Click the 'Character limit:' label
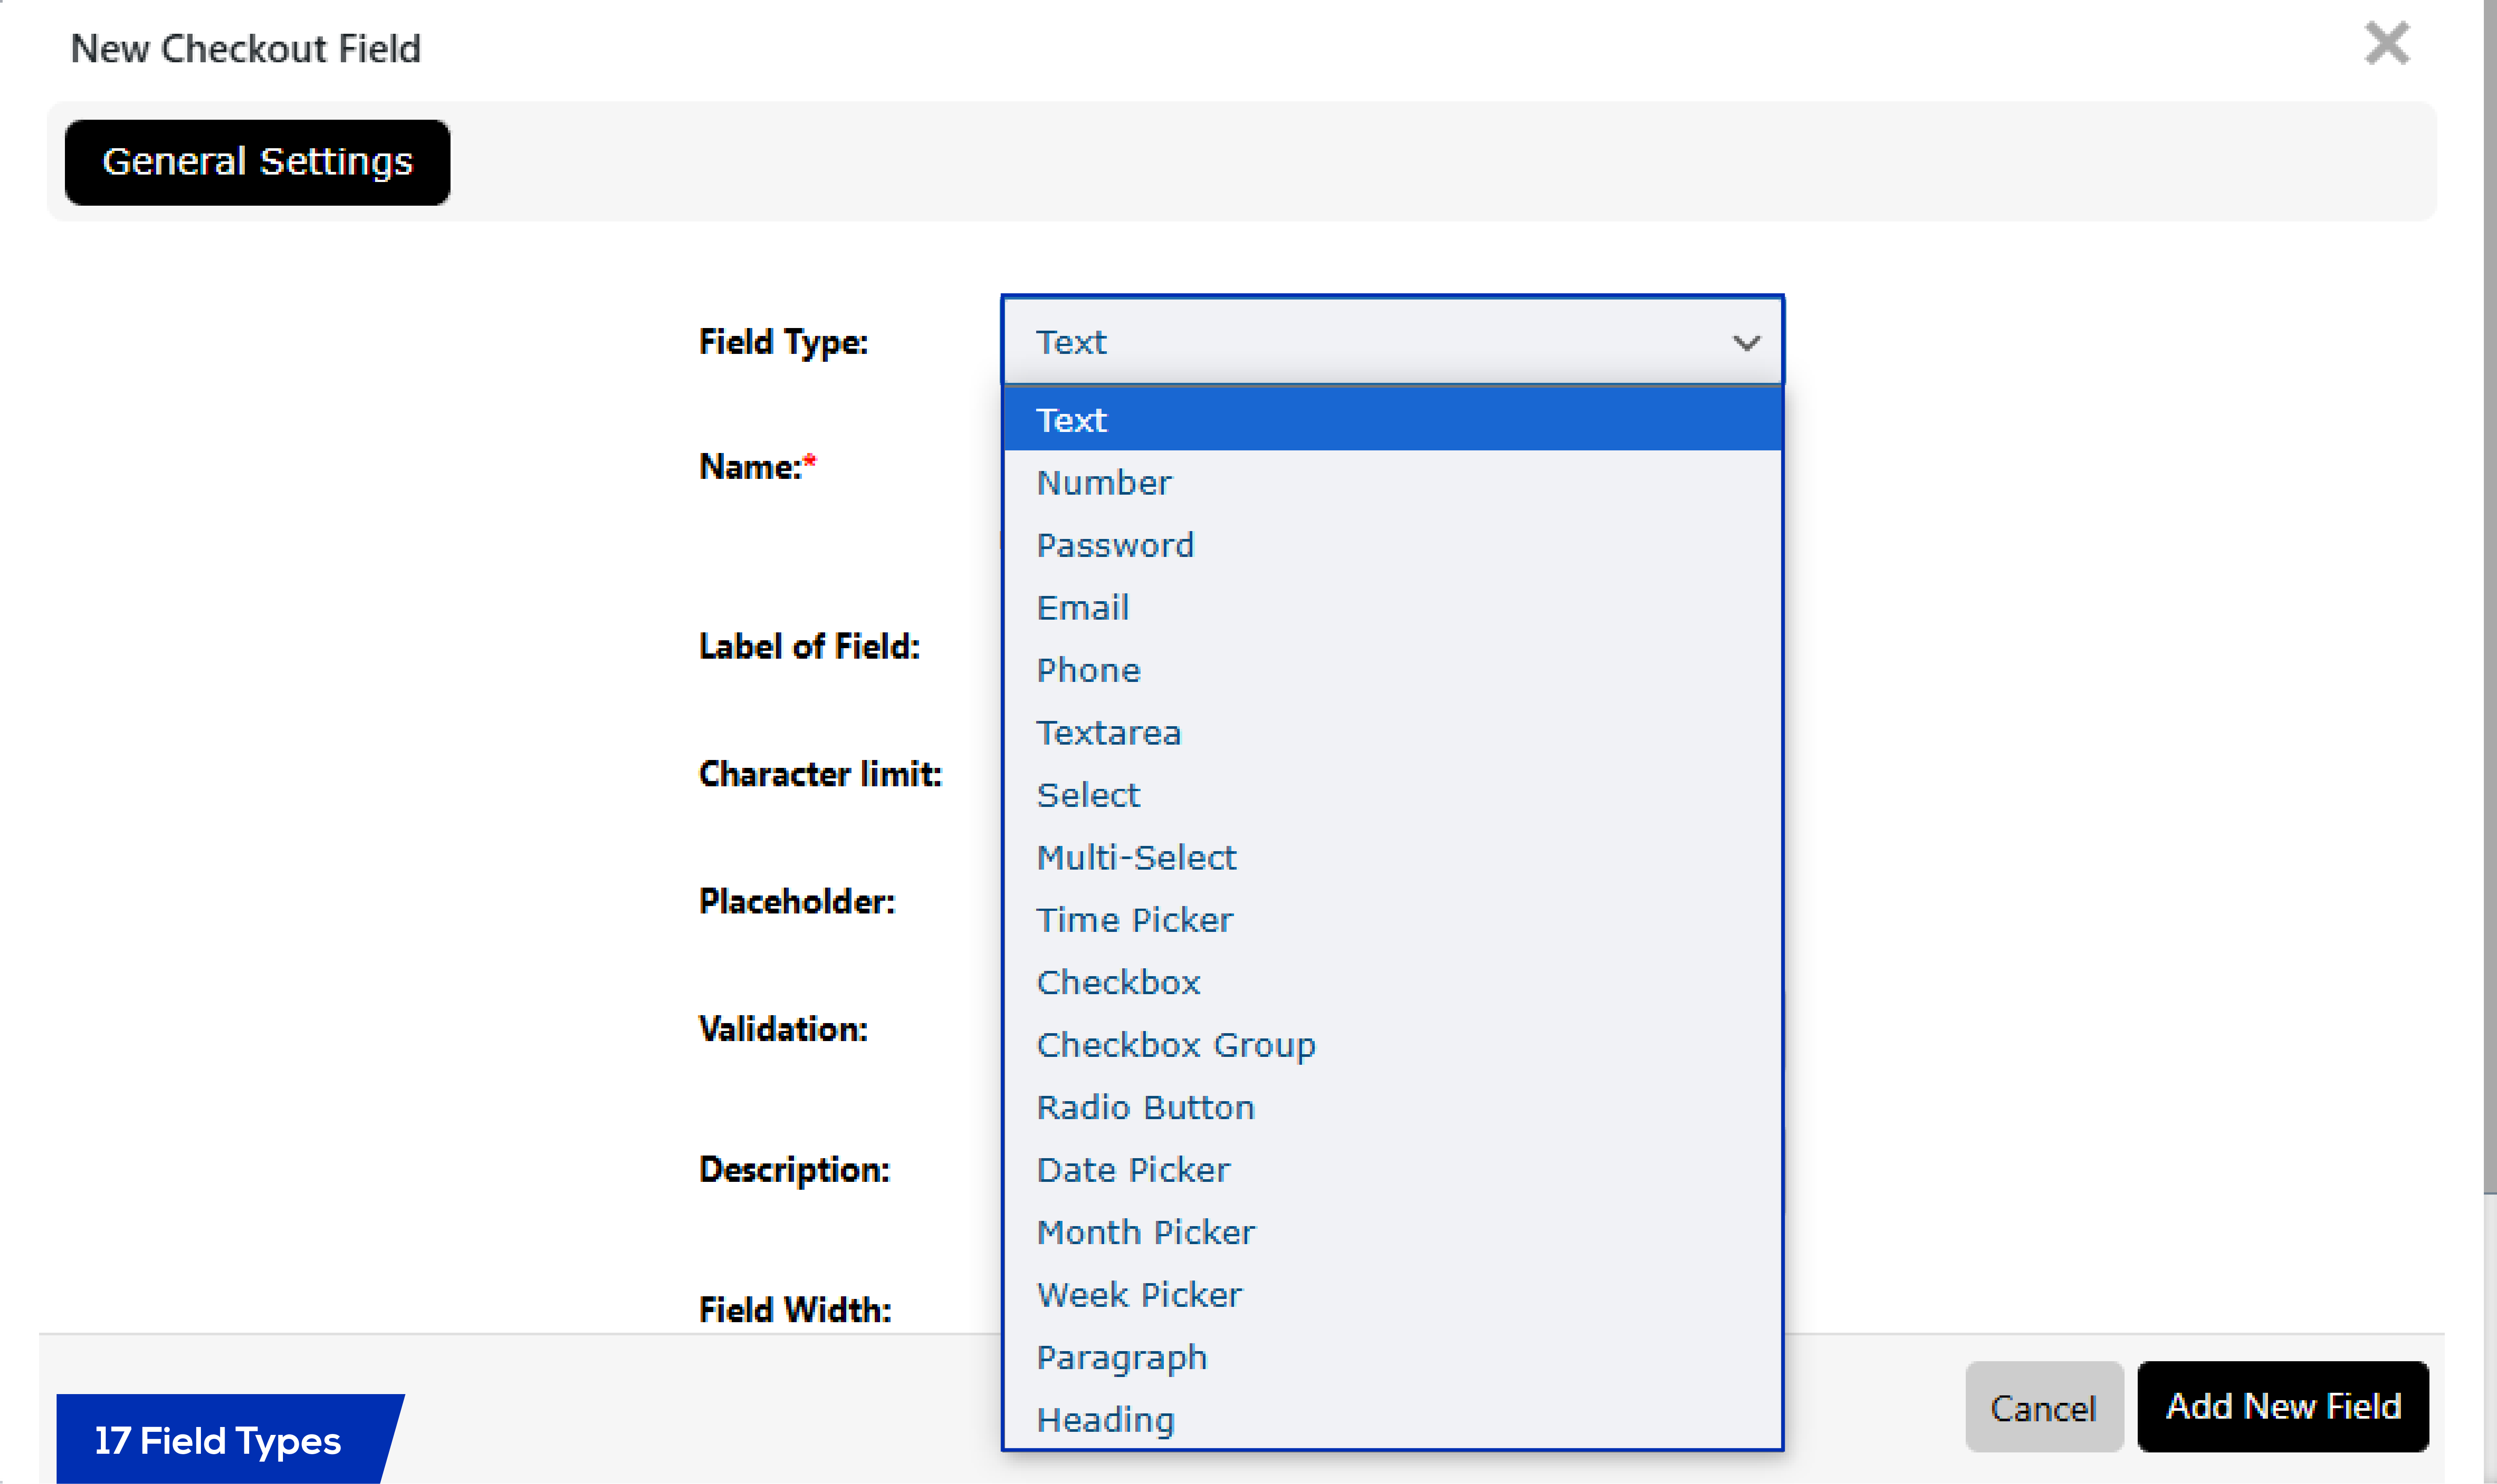The height and width of the screenshot is (1484, 2497). [x=820, y=774]
